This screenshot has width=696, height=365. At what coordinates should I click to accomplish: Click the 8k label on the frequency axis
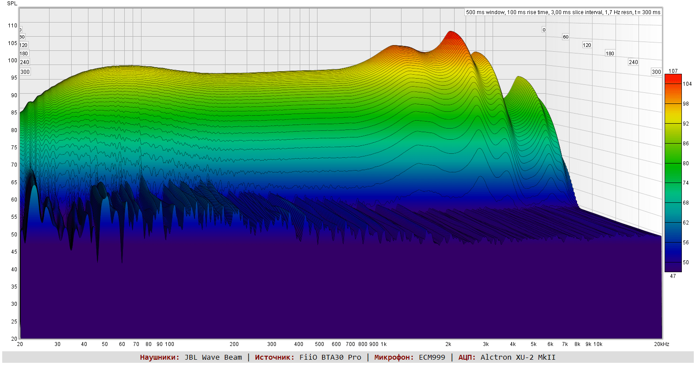pos(577,344)
